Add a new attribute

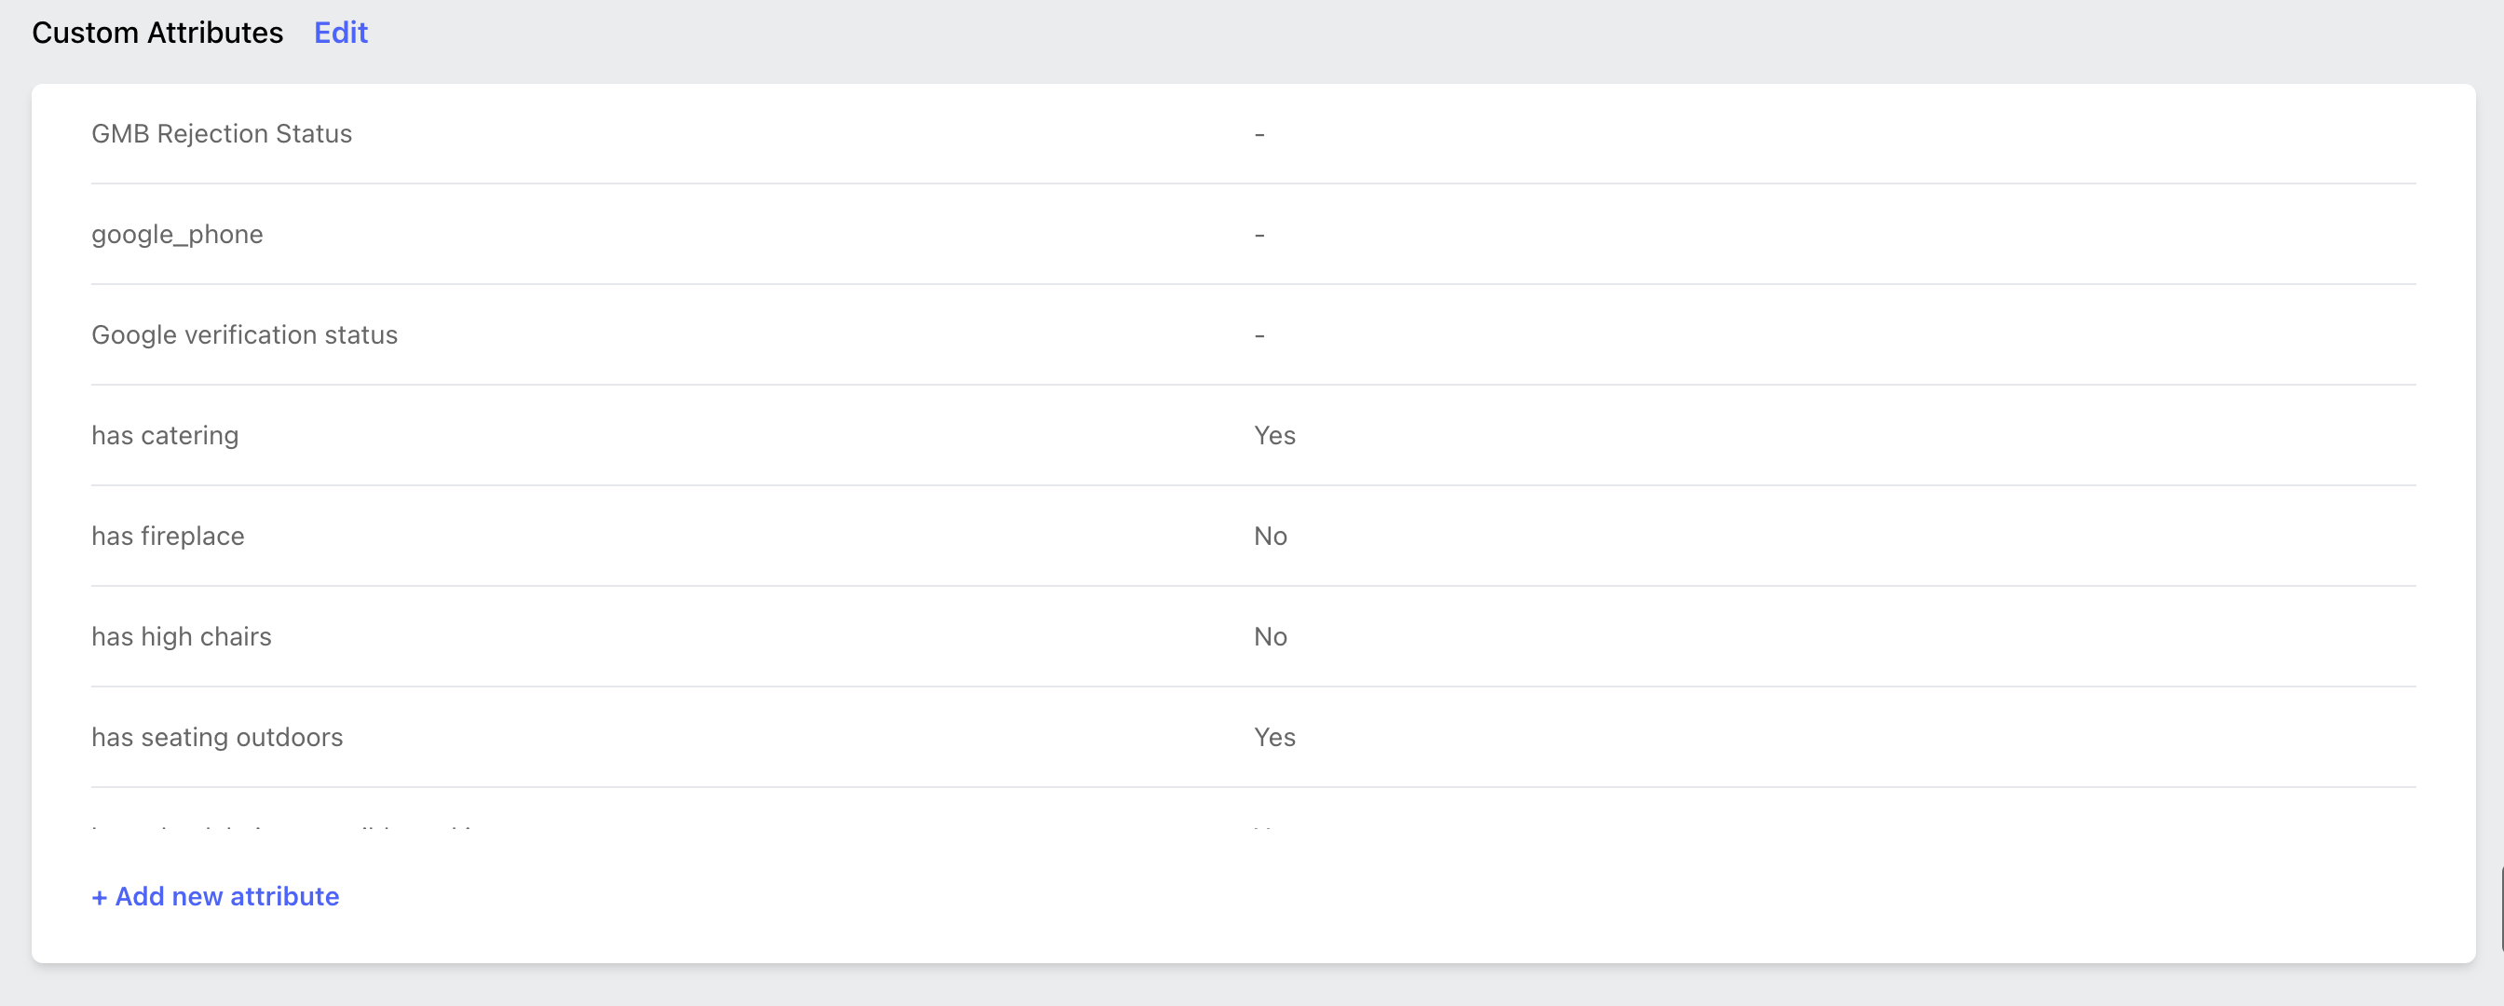215,896
